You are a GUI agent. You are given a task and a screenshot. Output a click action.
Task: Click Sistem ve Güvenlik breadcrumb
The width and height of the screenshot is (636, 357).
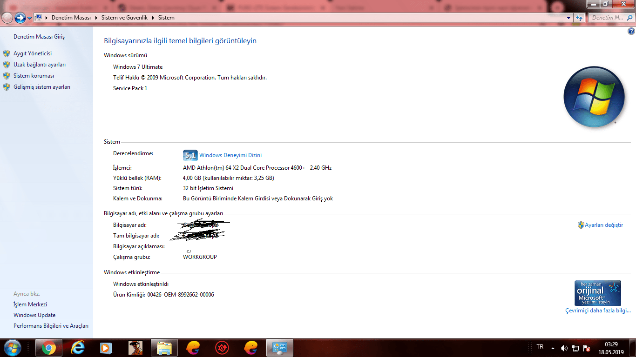(x=124, y=18)
